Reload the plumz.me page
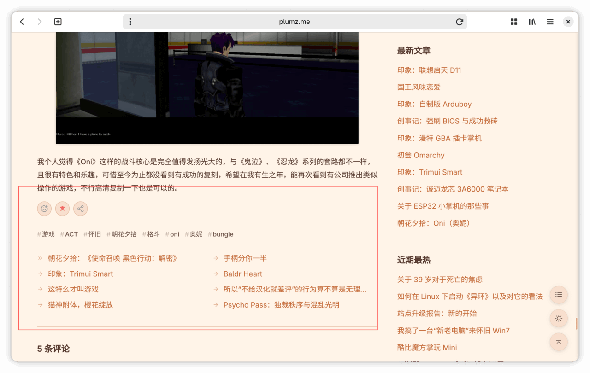The width and height of the screenshot is (590, 373). click(460, 22)
